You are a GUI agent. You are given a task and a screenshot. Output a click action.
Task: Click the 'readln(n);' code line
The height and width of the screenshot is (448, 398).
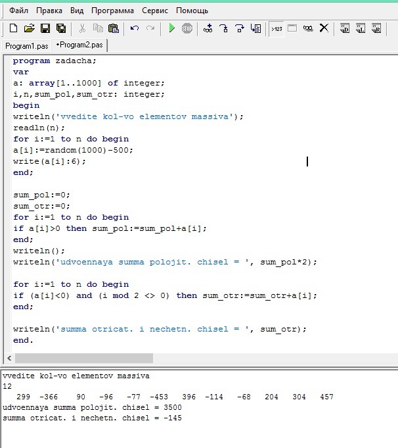pos(39,128)
